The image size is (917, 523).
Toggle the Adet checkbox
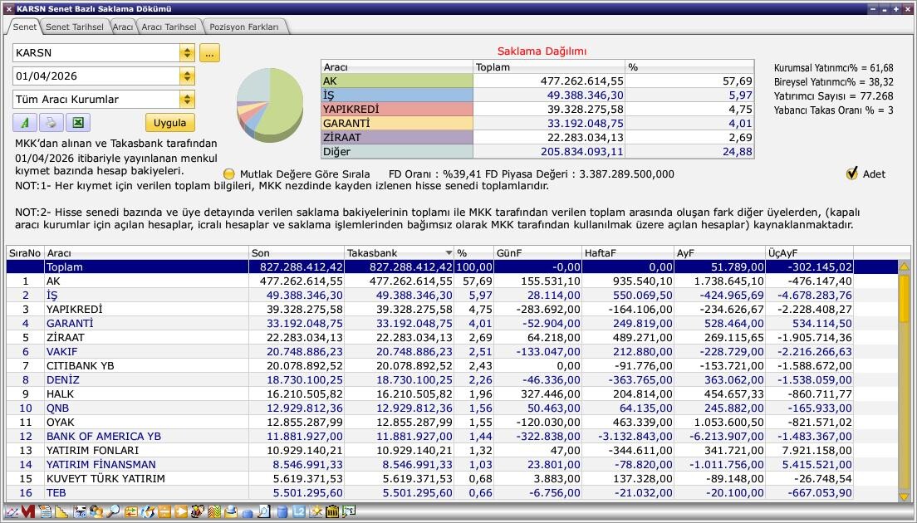(x=851, y=174)
